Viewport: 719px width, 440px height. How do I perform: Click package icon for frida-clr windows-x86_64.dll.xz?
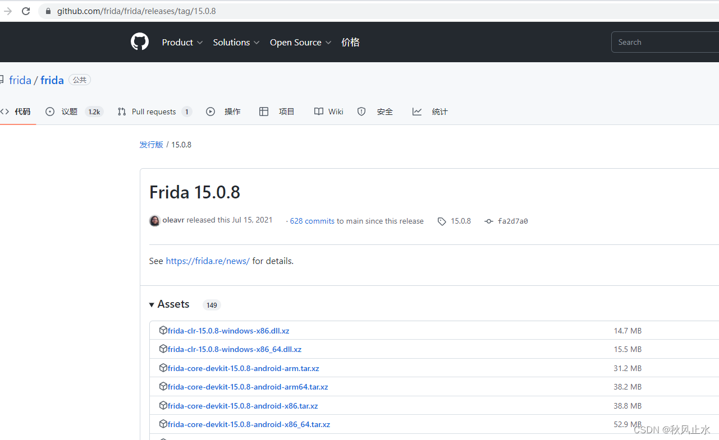[x=163, y=349]
